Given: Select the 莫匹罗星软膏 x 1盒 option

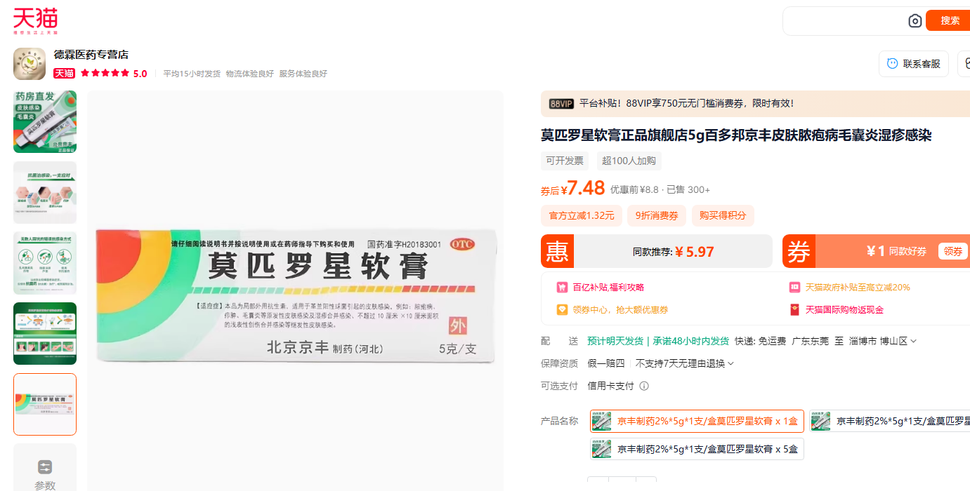Looking at the screenshot, I should pyautogui.click(x=697, y=421).
